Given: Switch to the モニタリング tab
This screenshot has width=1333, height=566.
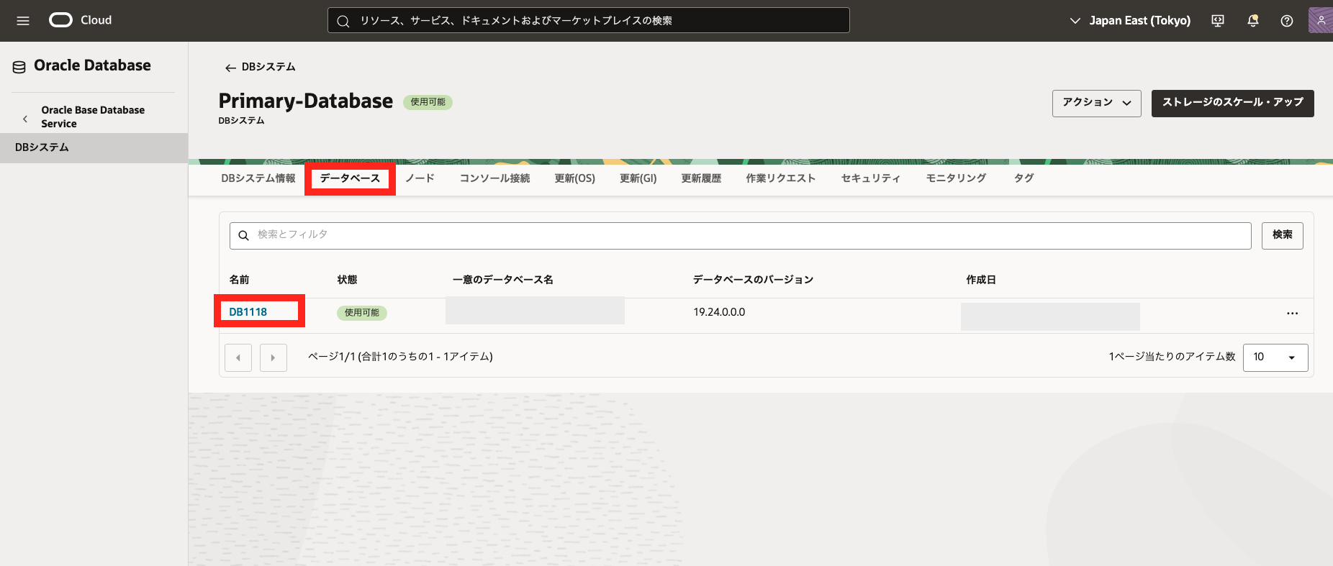Looking at the screenshot, I should click(956, 178).
